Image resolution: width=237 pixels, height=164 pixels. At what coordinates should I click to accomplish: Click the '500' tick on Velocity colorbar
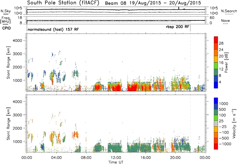pyautogui.click(x=222, y=110)
